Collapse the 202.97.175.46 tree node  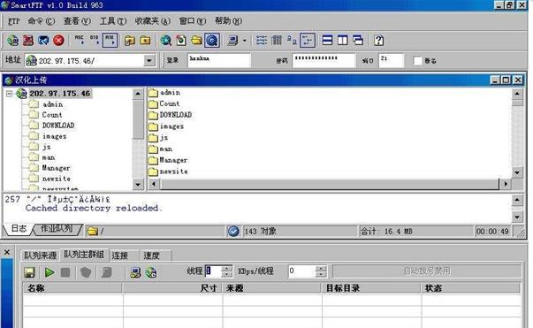pos(9,93)
